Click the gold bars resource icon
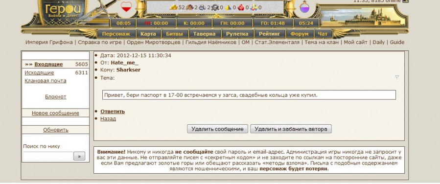The height and width of the screenshot is (184, 440). 173,7
